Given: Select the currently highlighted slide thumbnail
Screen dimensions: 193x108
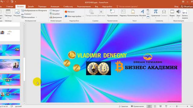Looking at the screenshot, I should 10,79.
